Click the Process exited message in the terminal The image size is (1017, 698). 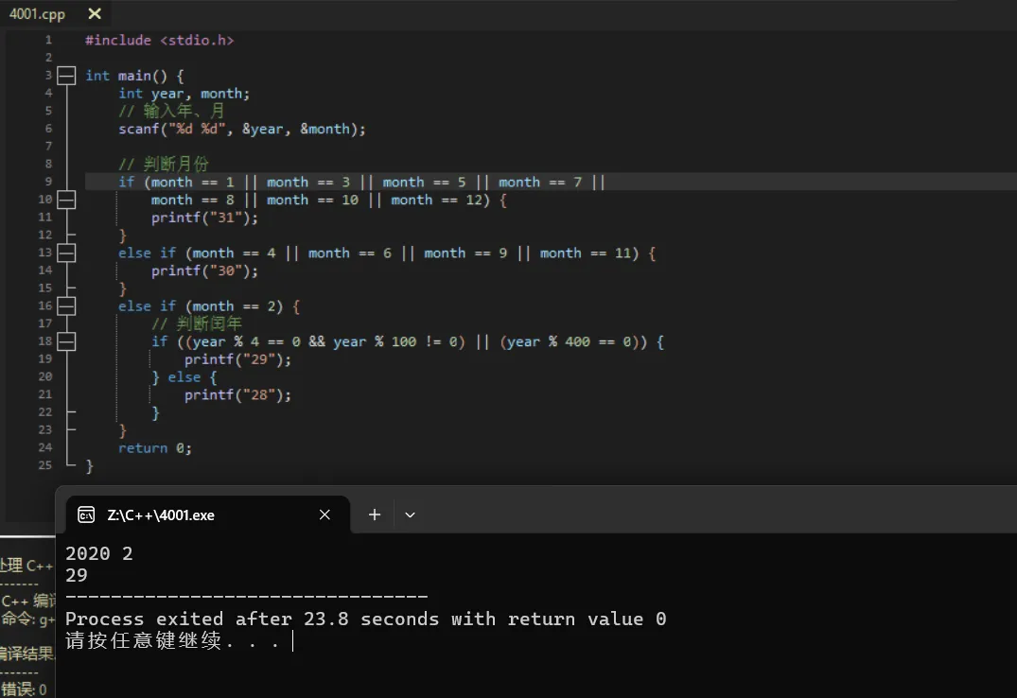(x=366, y=619)
